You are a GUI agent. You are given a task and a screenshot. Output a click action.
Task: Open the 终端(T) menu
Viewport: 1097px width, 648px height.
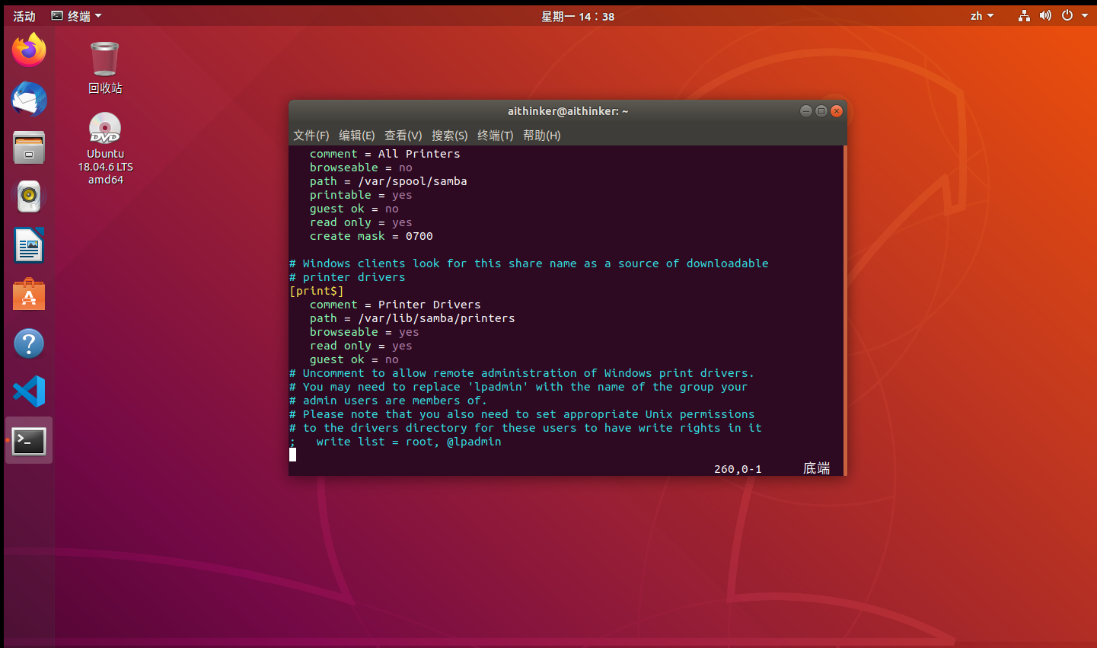(x=496, y=135)
